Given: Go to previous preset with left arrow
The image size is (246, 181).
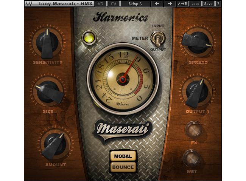Looking at the screenshot, I should click(x=158, y=4).
